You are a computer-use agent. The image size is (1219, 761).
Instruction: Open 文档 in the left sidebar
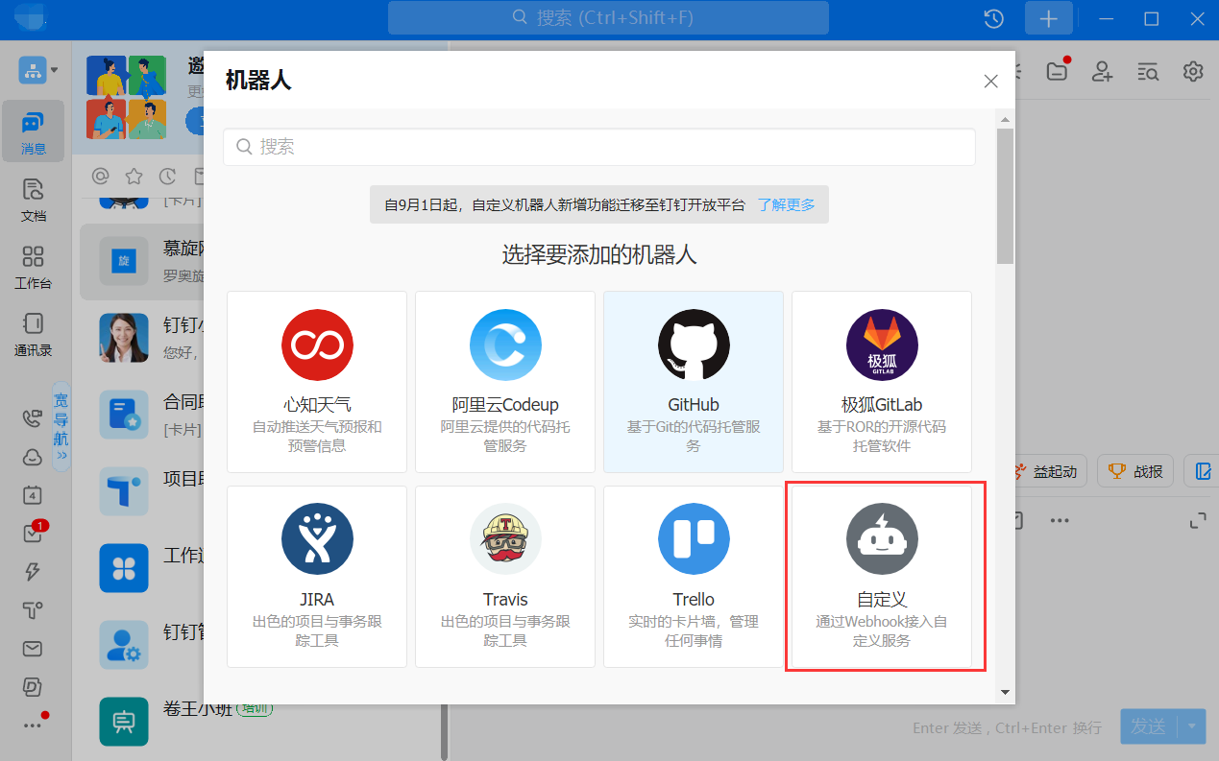(x=34, y=199)
